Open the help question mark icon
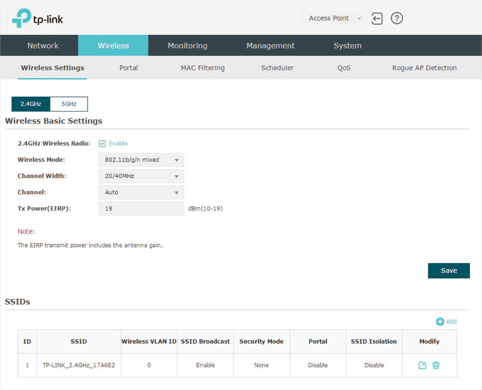Screen dimensions: 482x390 point(397,18)
